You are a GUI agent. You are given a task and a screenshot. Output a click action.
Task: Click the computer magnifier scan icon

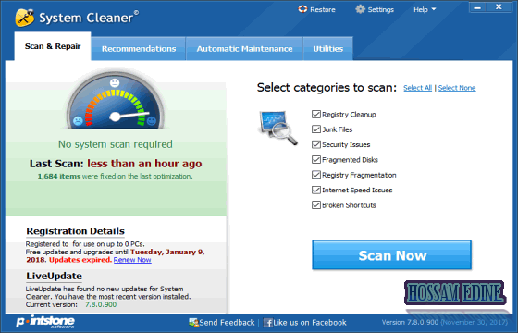pyautogui.click(x=277, y=128)
